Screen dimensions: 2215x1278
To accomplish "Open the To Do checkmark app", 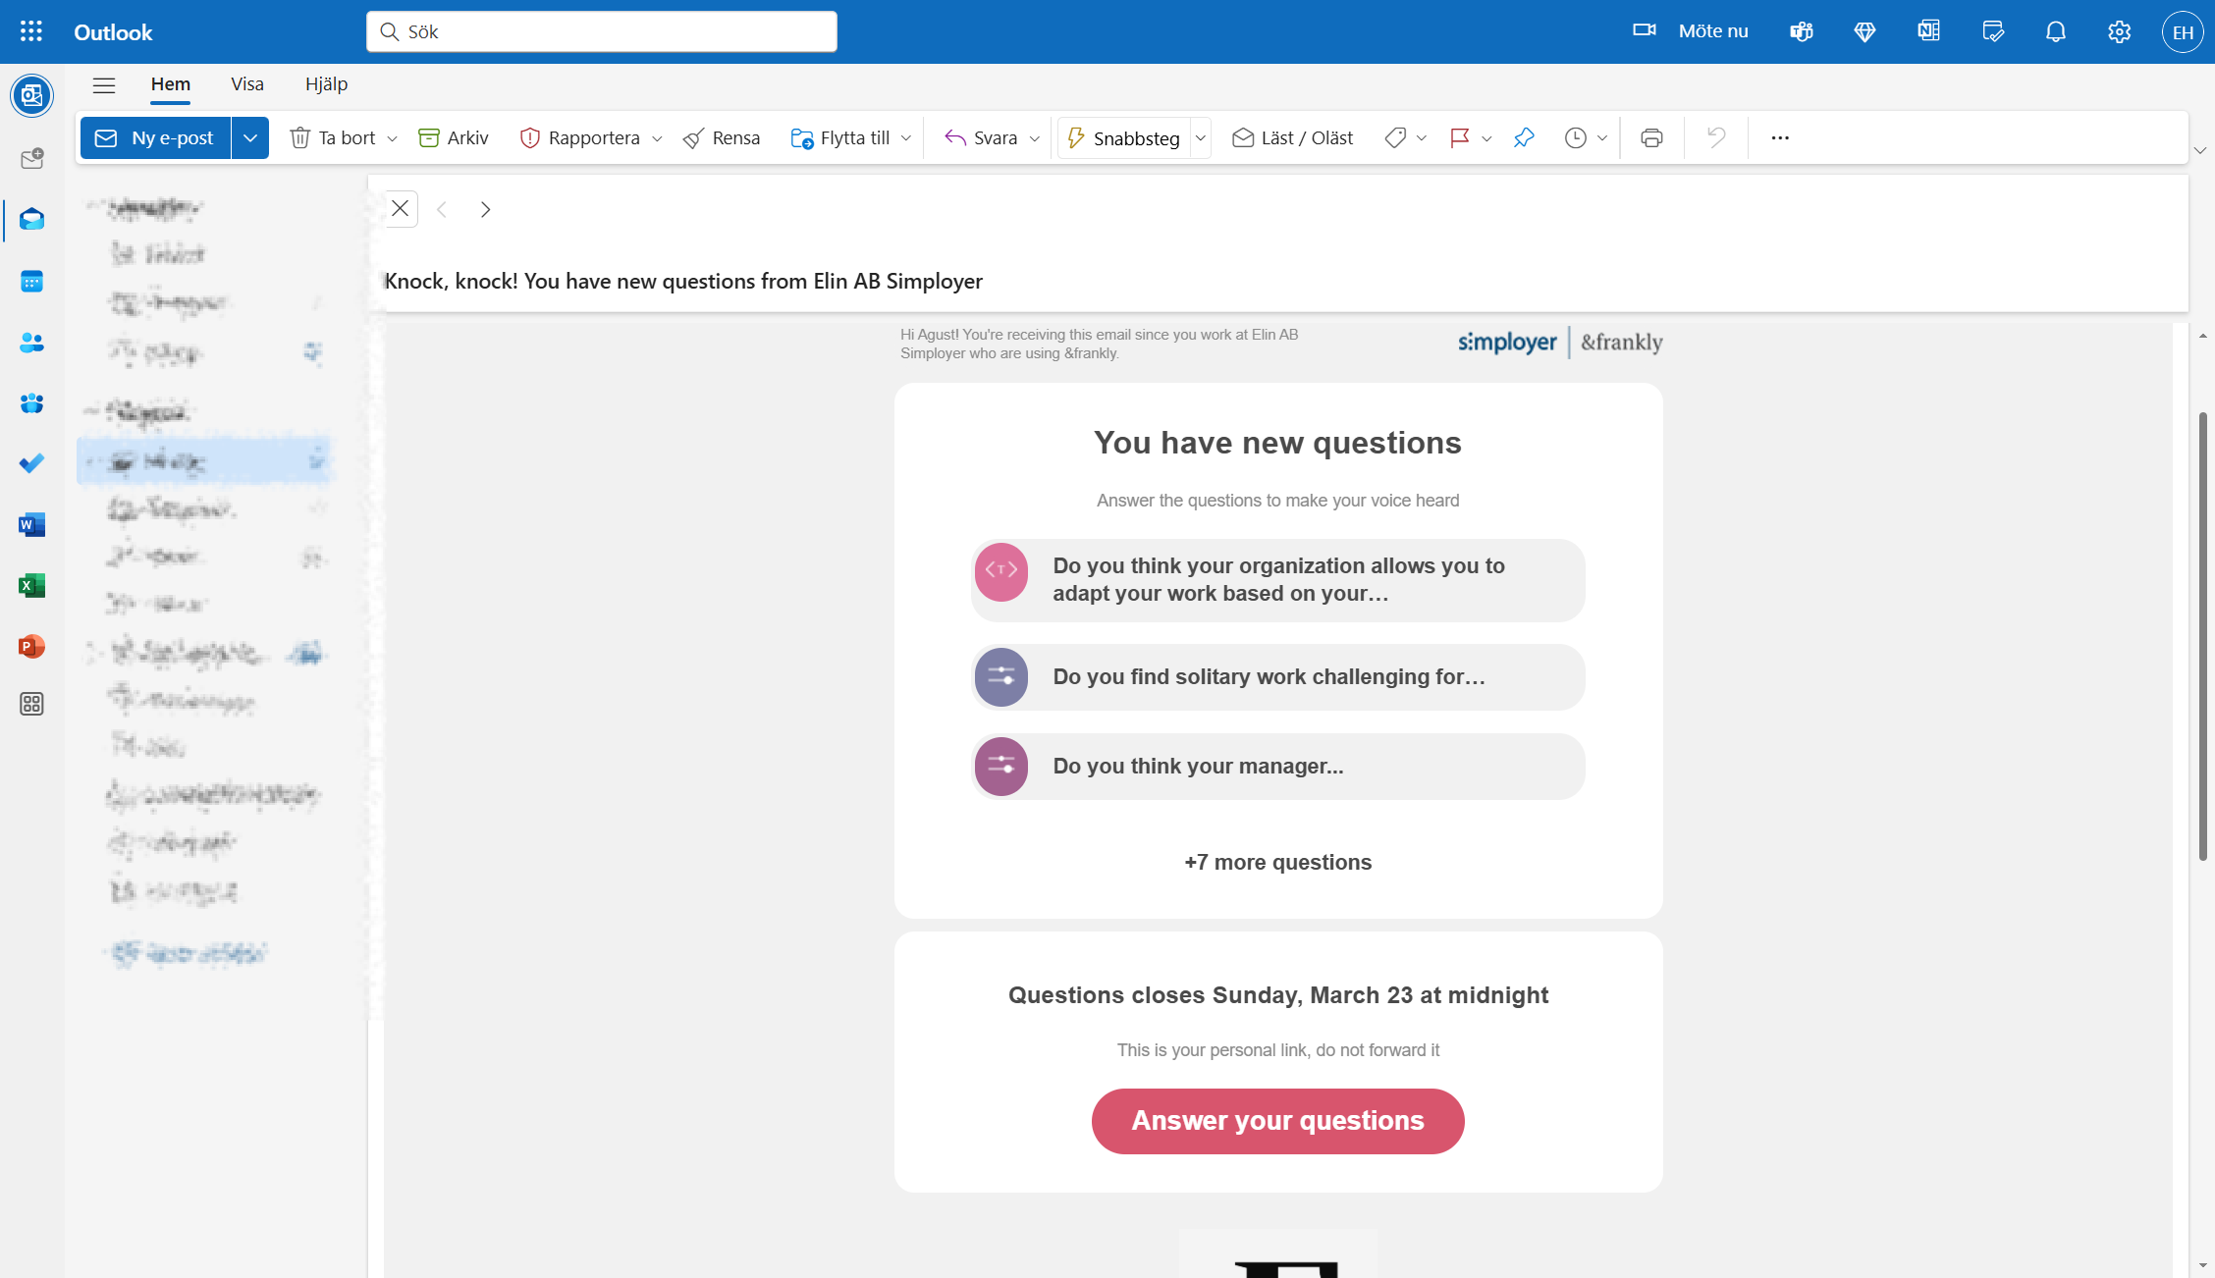I will (31, 463).
